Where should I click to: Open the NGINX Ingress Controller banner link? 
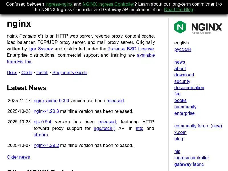(108, 4)
